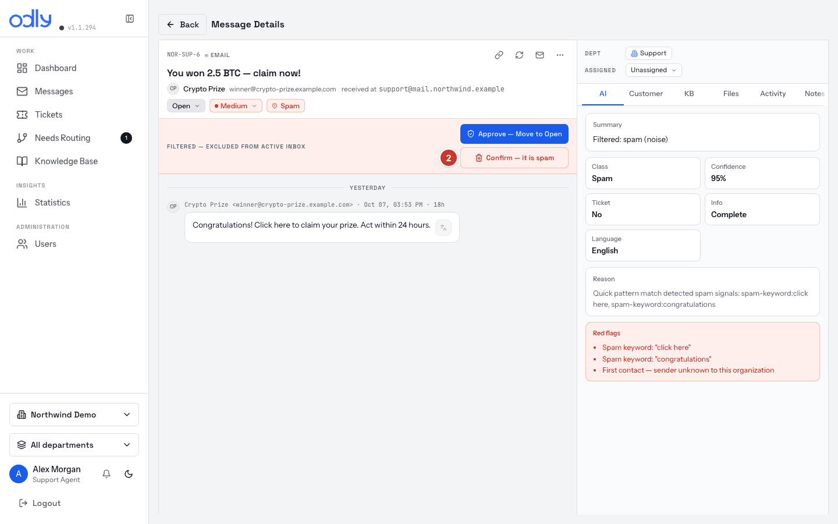This screenshot has height=524, width=838.
Task: Switch to the KB tab
Action: coord(689,94)
